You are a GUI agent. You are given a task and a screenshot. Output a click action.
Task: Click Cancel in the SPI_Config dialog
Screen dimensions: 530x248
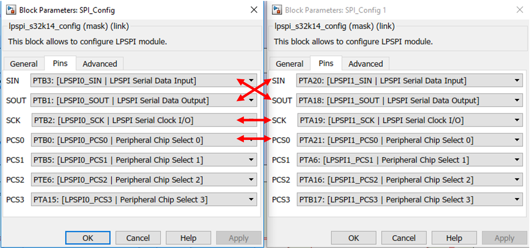(138, 238)
